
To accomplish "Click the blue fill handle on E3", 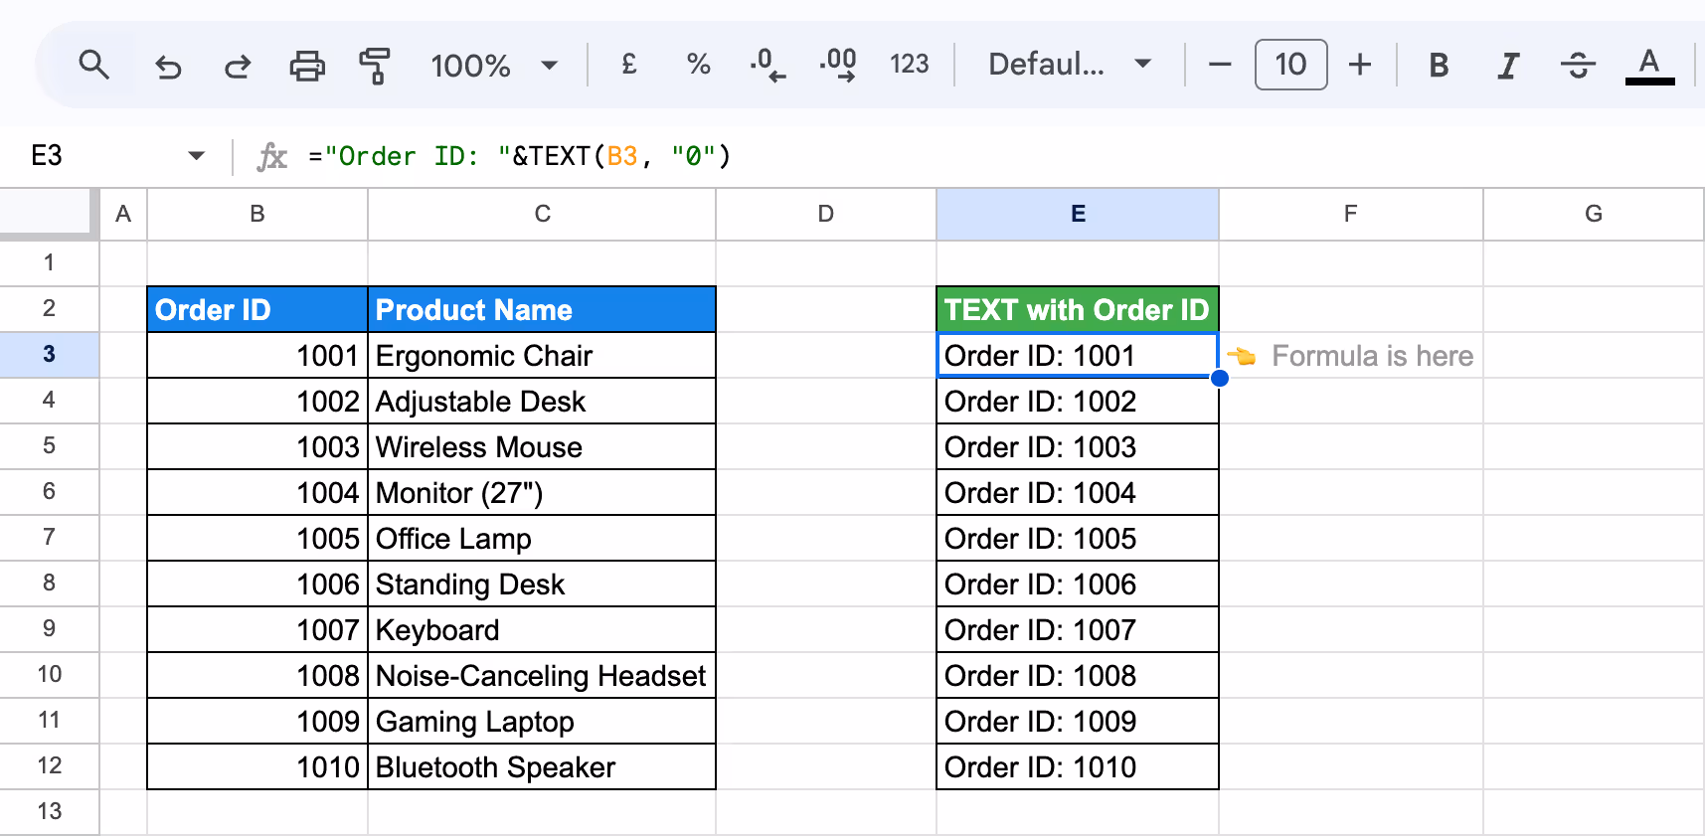I will pos(1220,378).
